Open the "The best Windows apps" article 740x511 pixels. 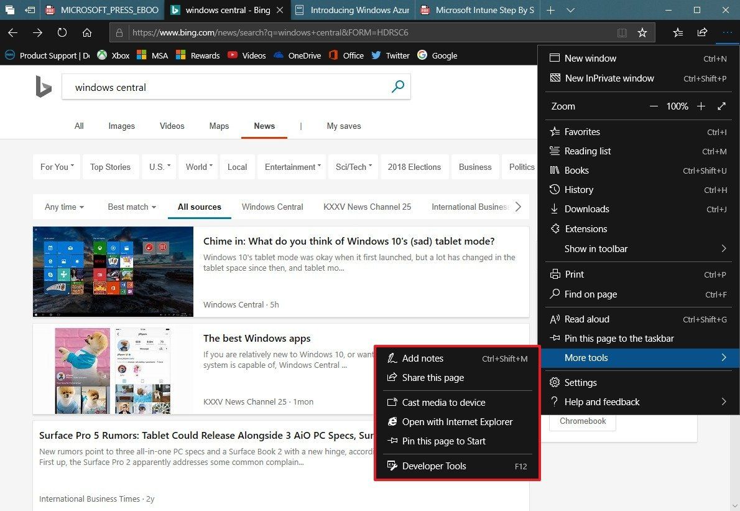click(x=257, y=338)
